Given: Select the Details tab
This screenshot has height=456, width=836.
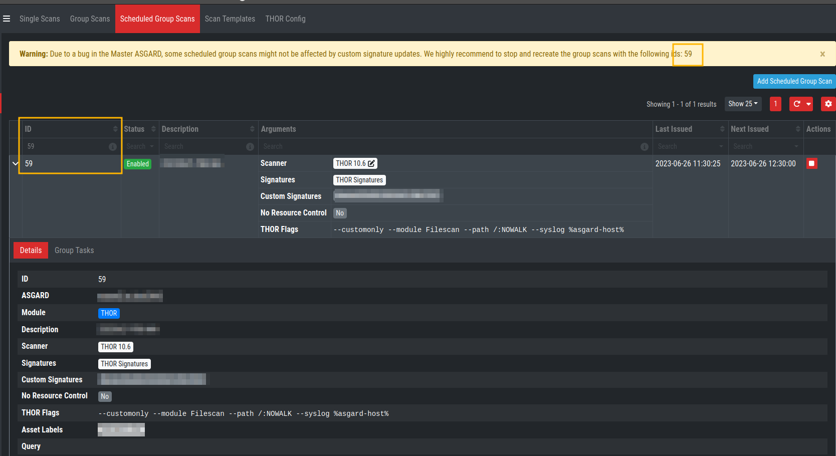Looking at the screenshot, I should 31,250.
